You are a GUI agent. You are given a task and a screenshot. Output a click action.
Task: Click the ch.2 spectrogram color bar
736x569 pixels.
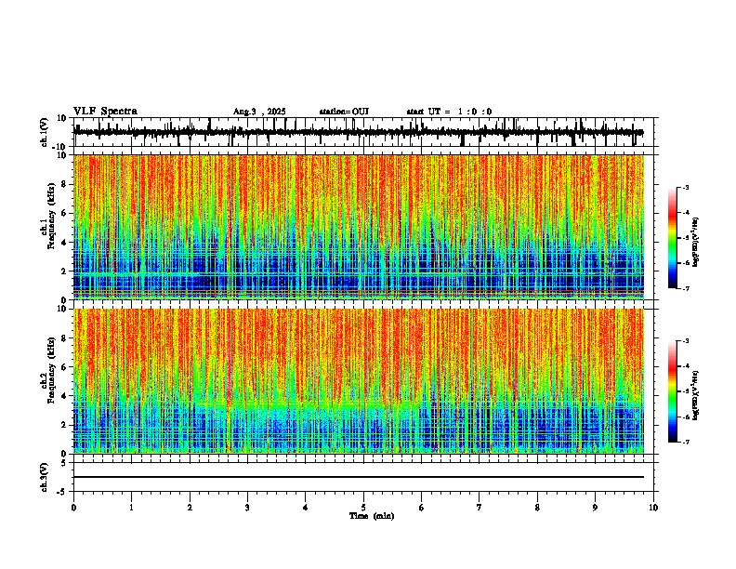point(672,391)
